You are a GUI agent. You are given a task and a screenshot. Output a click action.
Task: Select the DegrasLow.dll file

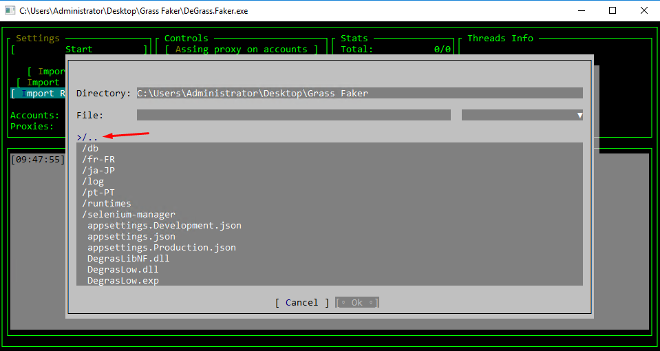pos(123,270)
